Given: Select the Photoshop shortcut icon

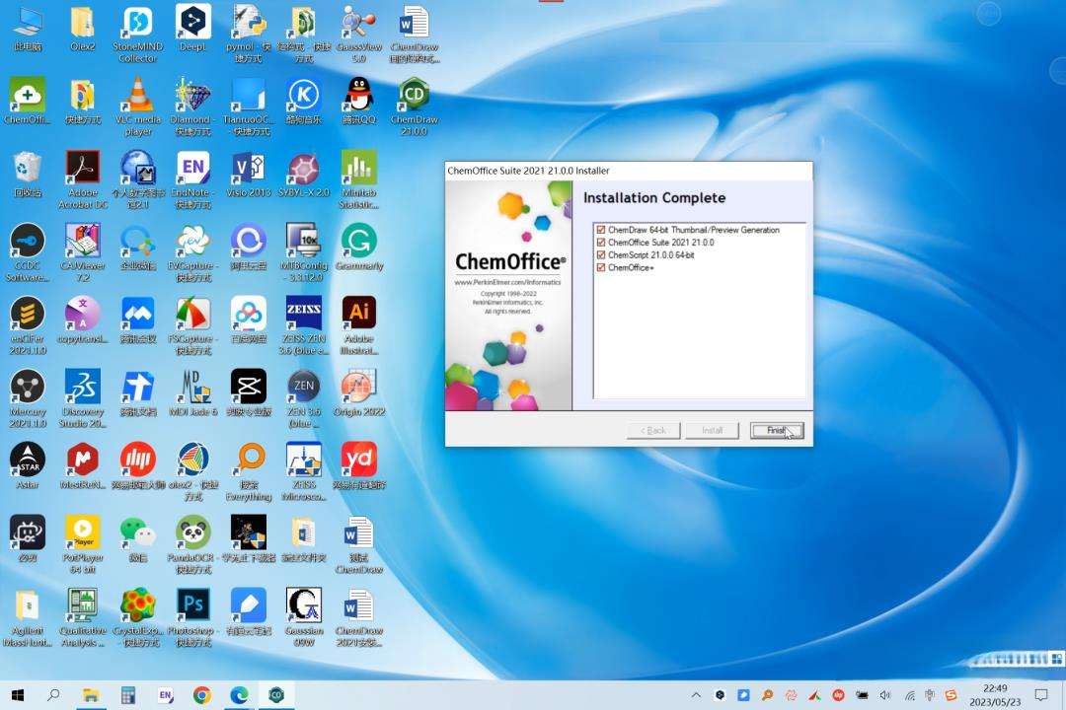Looking at the screenshot, I should coord(193,617).
